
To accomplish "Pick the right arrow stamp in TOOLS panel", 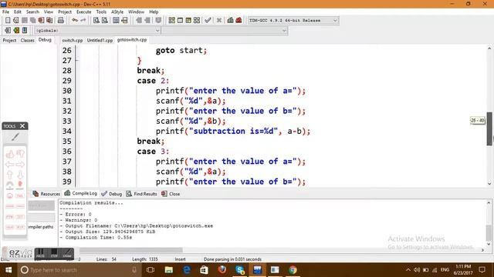I will pyautogui.click(x=20, y=164).
